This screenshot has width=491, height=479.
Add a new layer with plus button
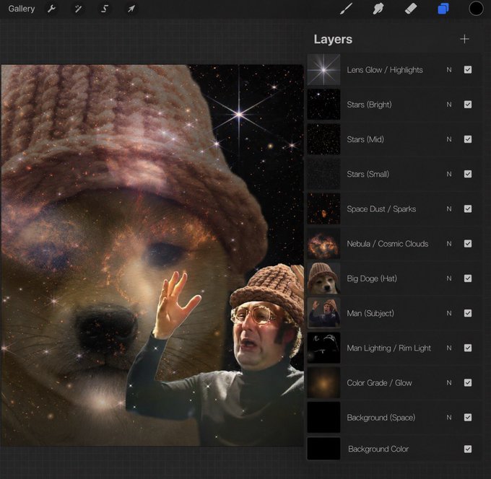point(464,39)
